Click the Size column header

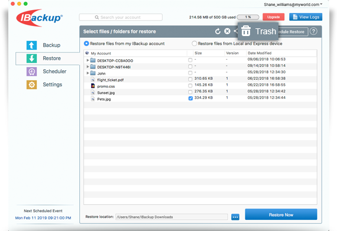point(198,53)
